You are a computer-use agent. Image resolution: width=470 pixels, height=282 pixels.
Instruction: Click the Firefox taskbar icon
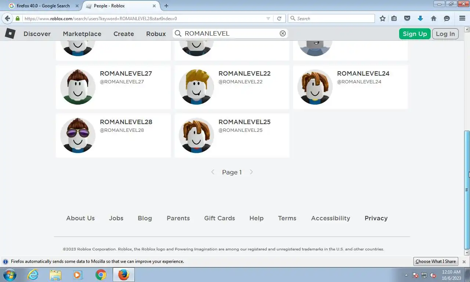[x=124, y=275]
